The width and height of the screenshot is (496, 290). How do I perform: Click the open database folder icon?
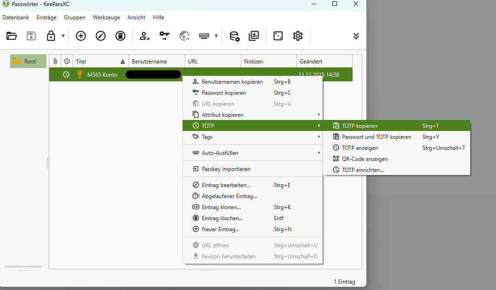11,36
